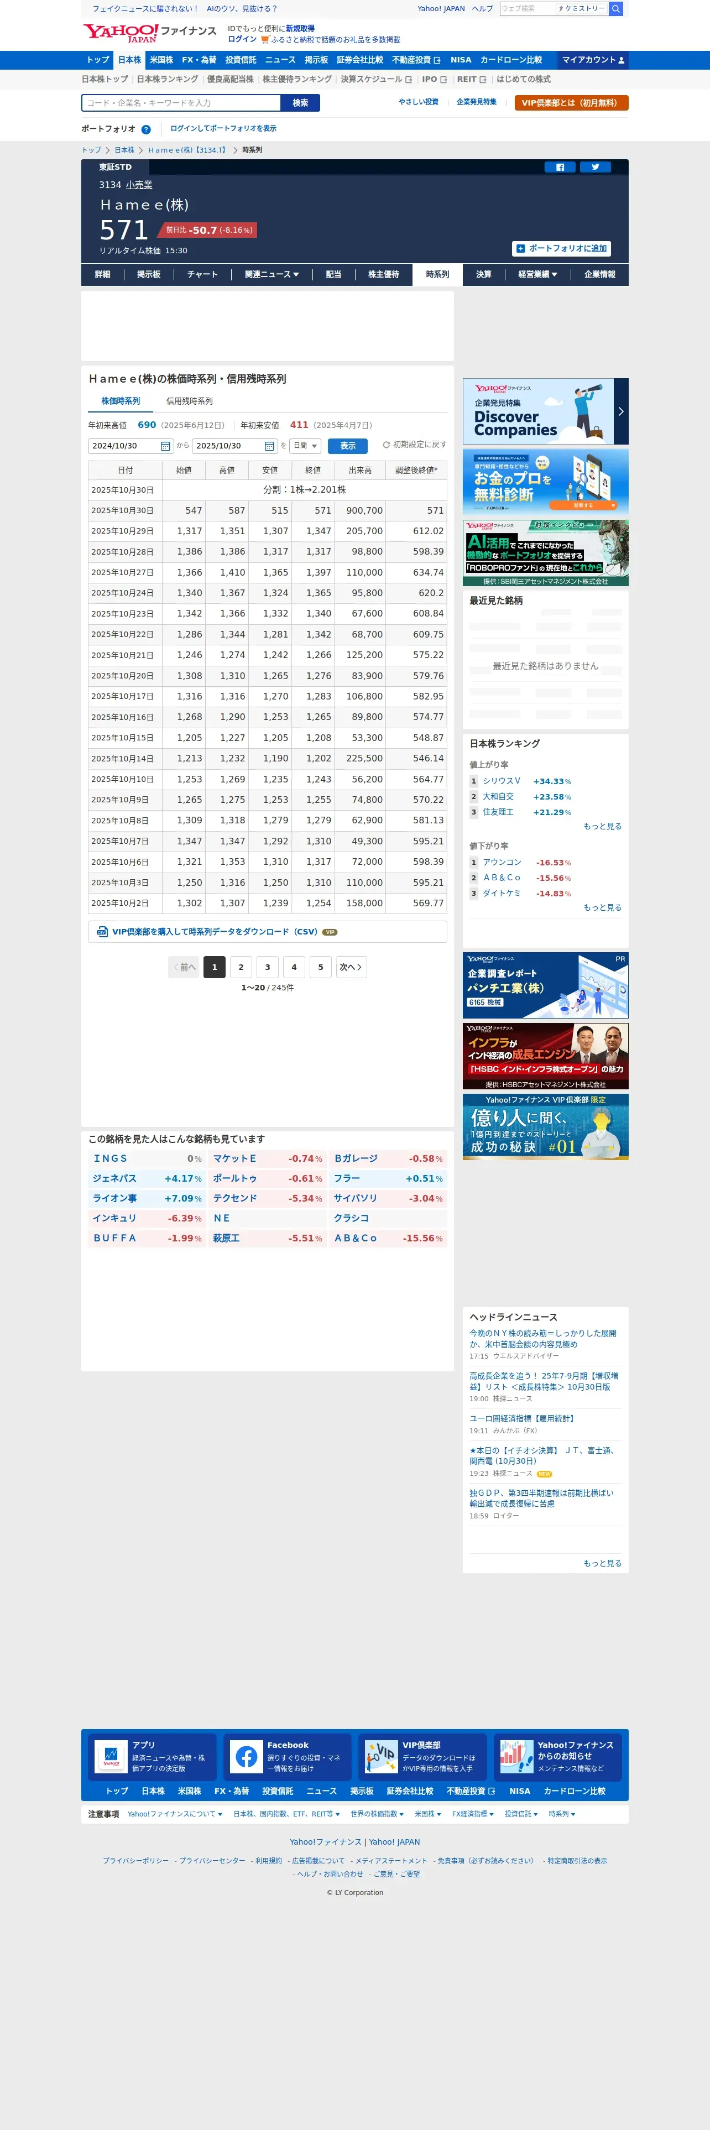Open 不動産投資 external link in top nav
This screenshot has width=710, height=2130.
[x=416, y=60]
